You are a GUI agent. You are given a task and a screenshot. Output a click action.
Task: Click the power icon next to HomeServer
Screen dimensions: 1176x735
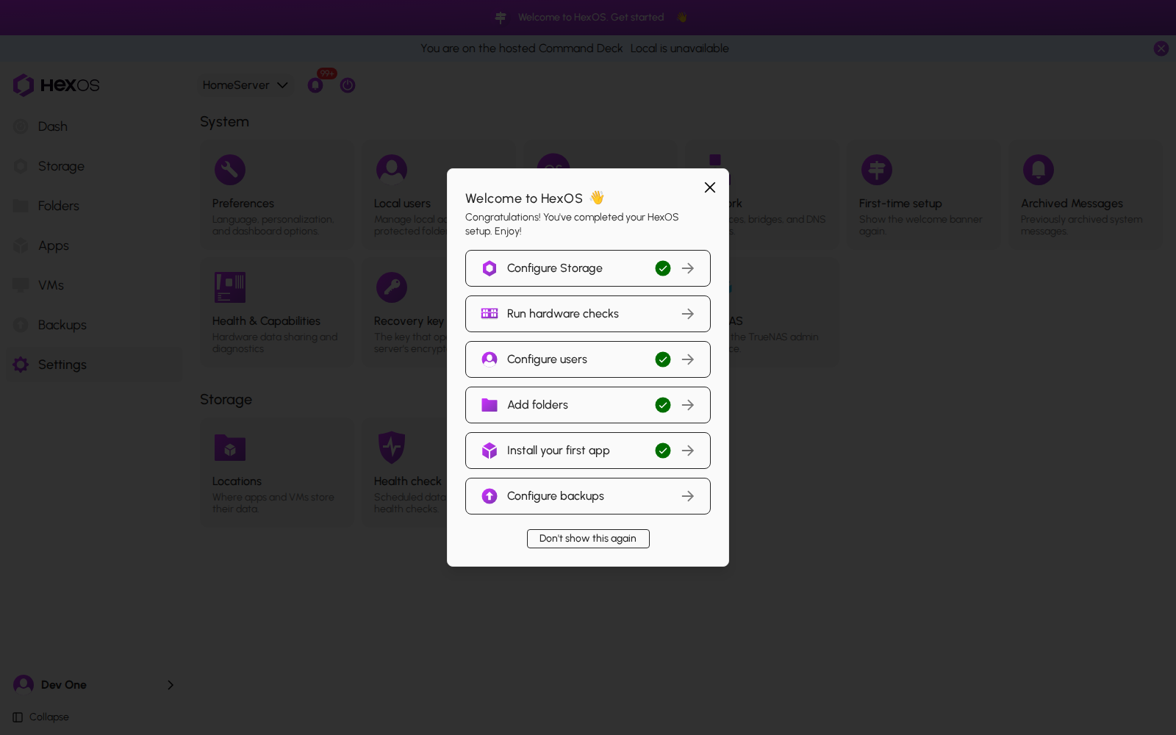click(x=348, y=85)
